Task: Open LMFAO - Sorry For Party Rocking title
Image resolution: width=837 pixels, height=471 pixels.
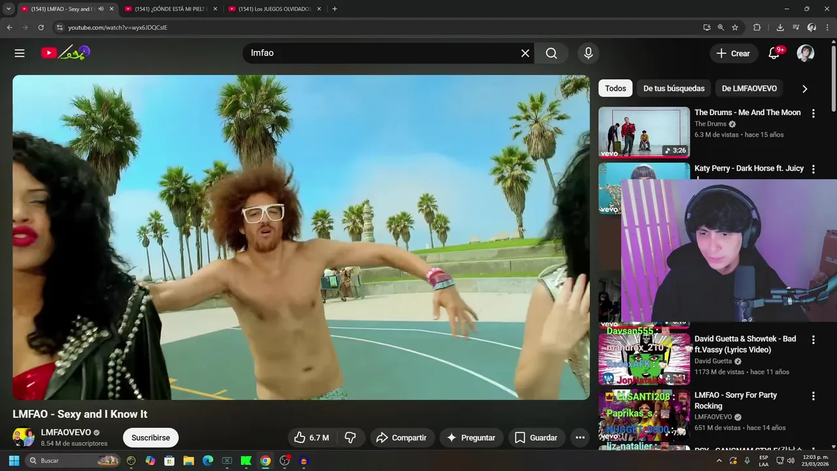Action: coord(736,400)
